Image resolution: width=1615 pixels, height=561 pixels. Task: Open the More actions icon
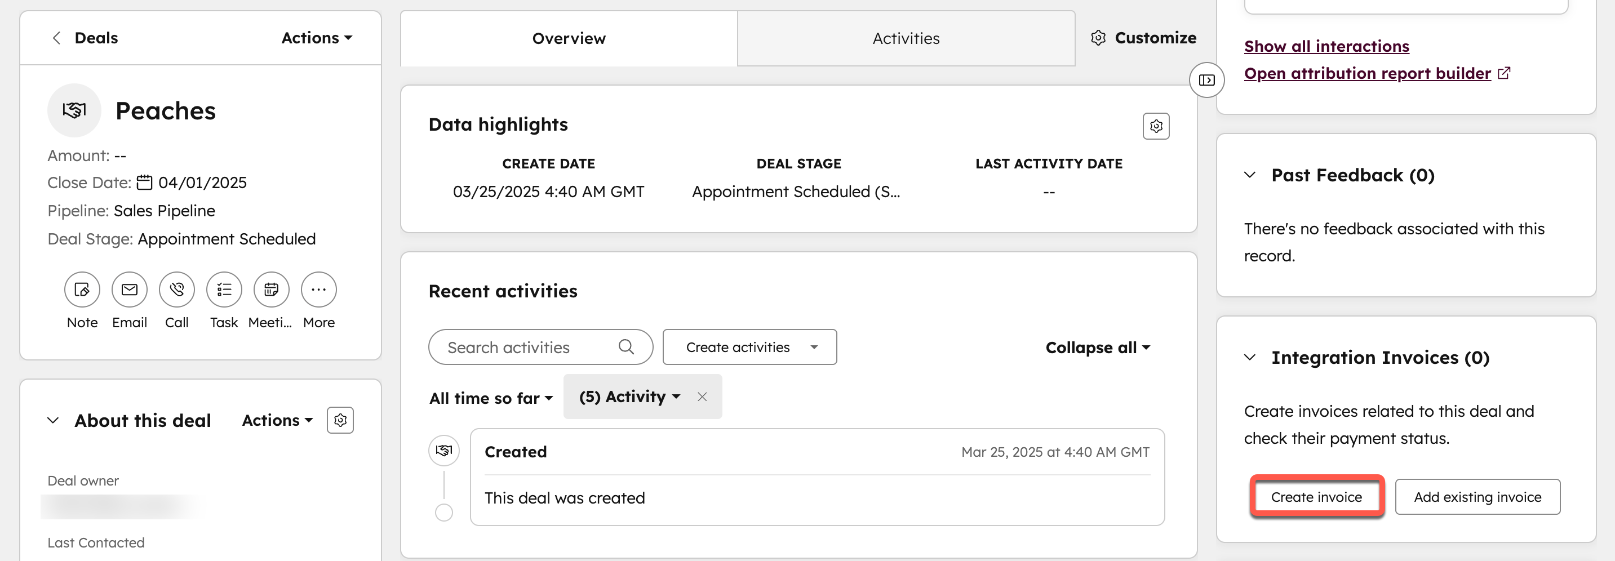[x=318, y=290]
